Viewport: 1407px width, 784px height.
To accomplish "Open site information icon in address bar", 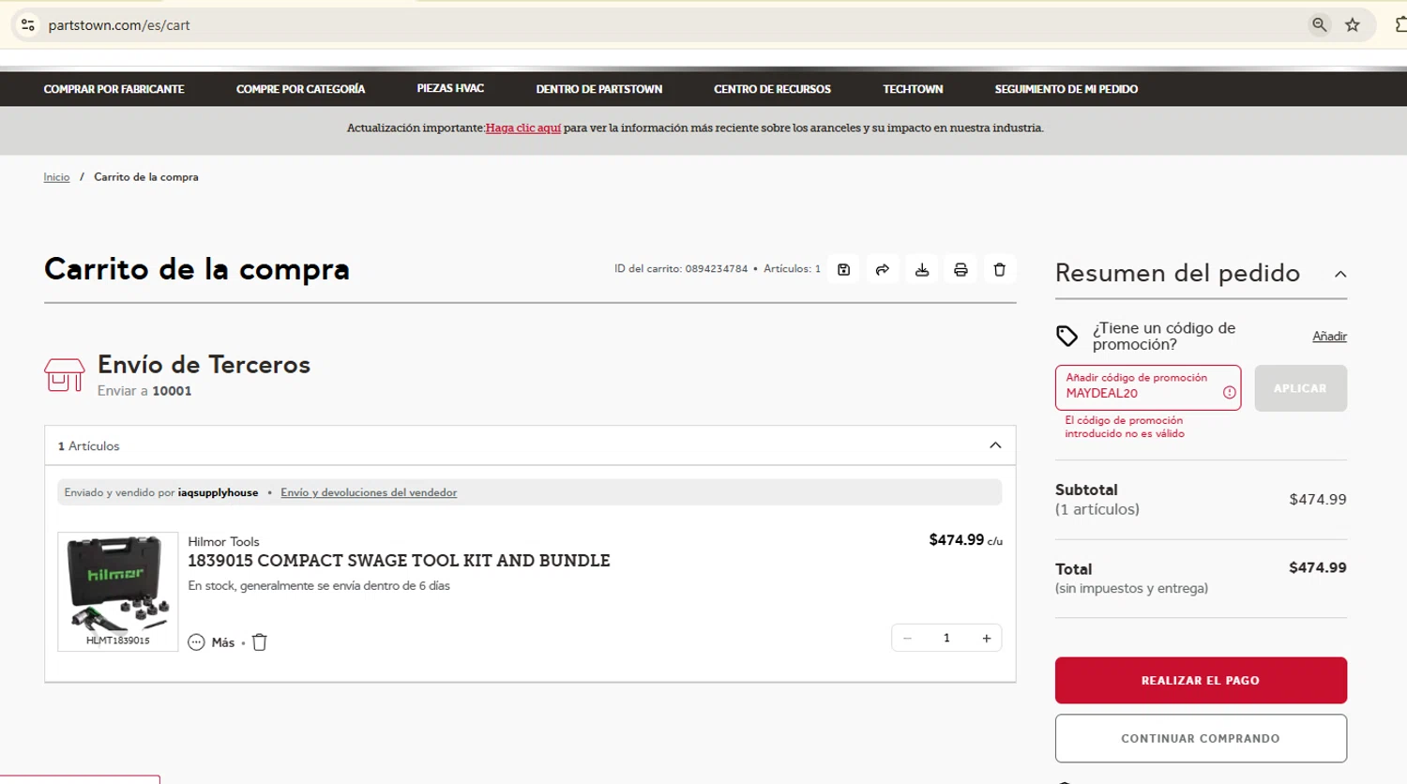I will (28, 25).
